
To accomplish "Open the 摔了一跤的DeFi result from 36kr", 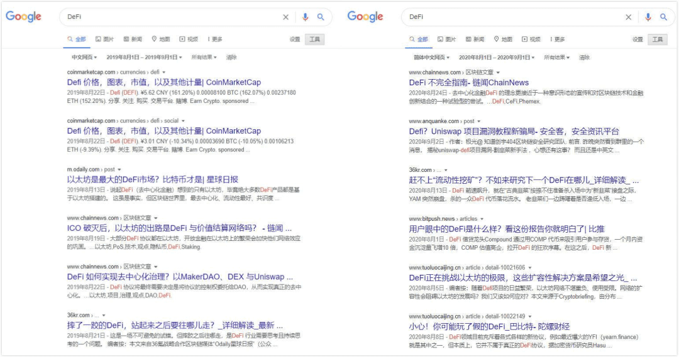I will point(175,326).
